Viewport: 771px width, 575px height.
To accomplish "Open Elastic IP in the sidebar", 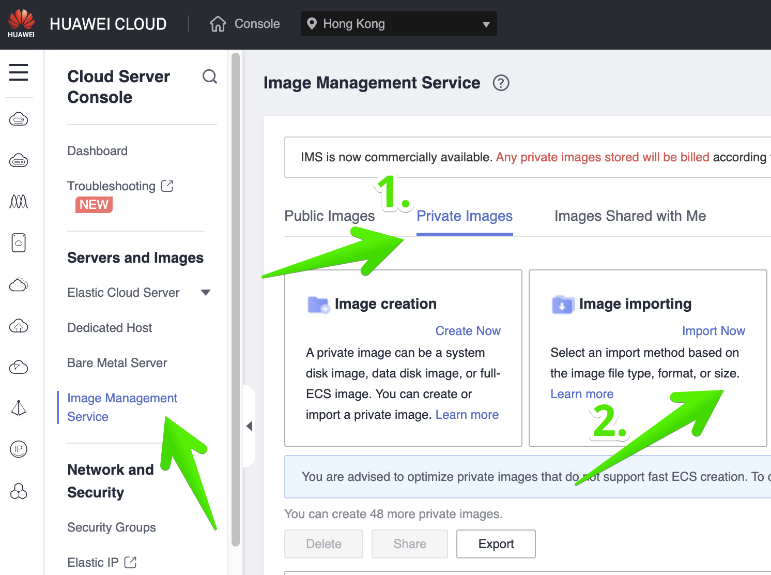I will tap(93, 563).
